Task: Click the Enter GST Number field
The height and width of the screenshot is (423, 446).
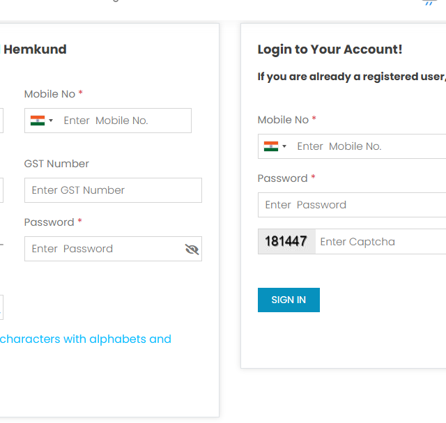Action: (x=113, y=190)
